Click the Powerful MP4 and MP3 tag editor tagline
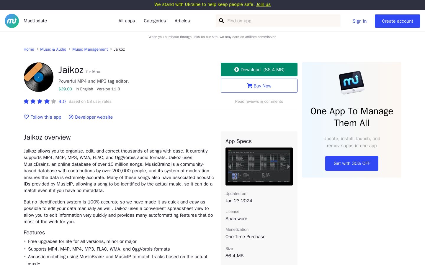Viewport: 425px width, 265px height. click(x=94, y=81)
